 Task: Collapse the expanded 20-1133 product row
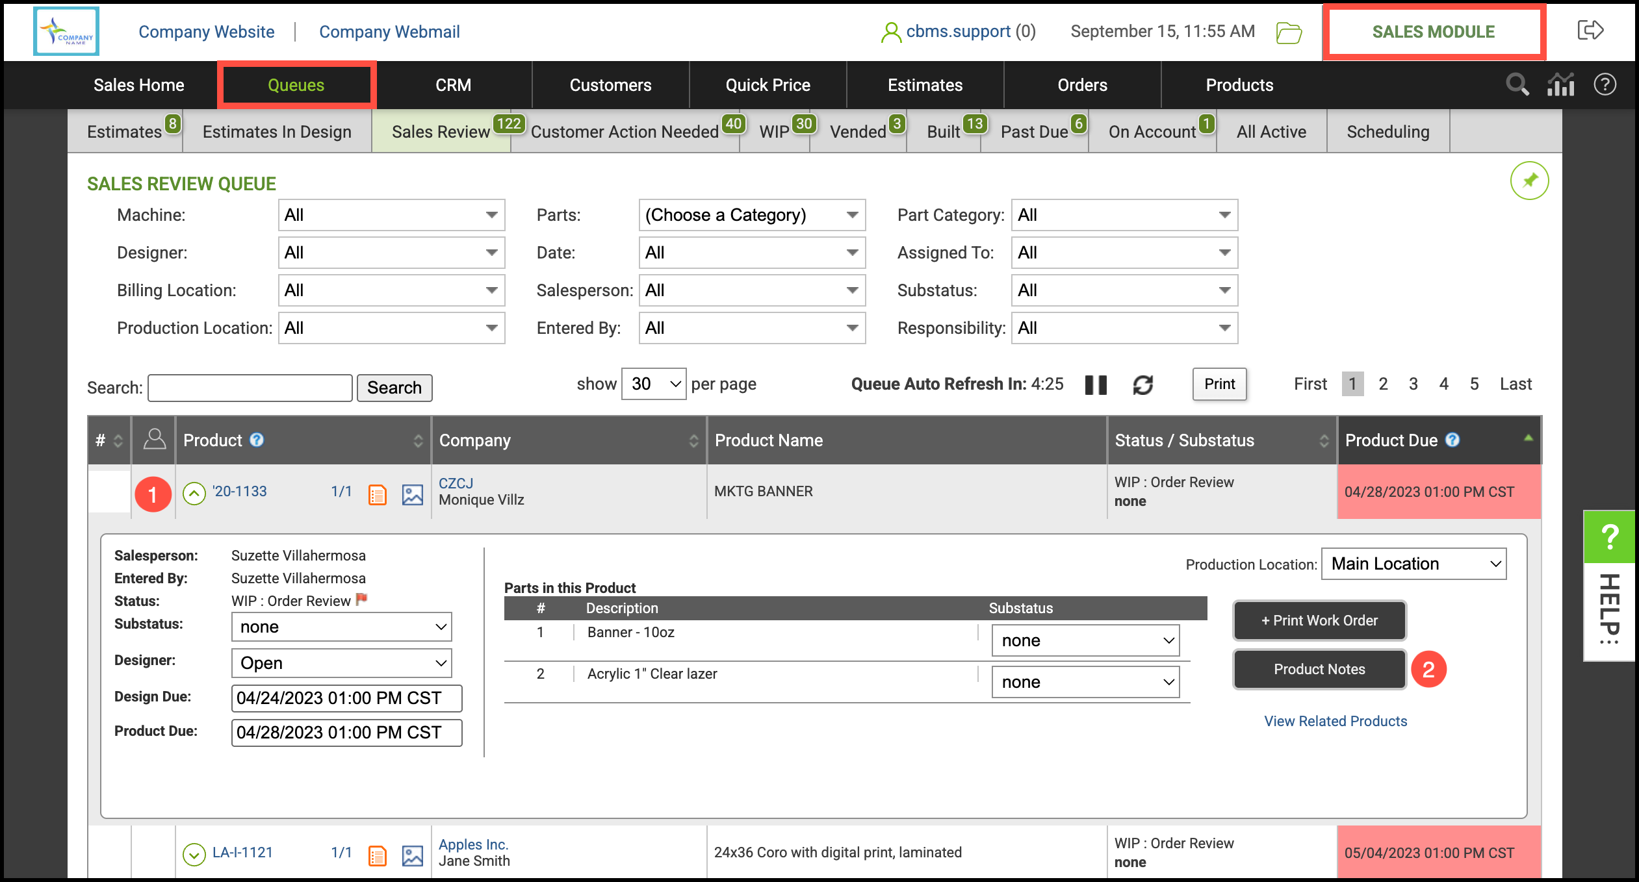194,494
